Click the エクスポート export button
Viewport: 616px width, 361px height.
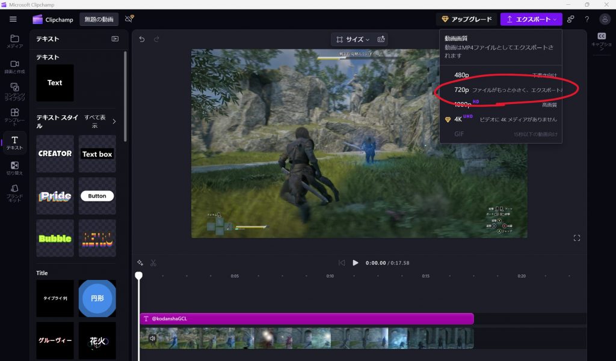tap(531, 19)
